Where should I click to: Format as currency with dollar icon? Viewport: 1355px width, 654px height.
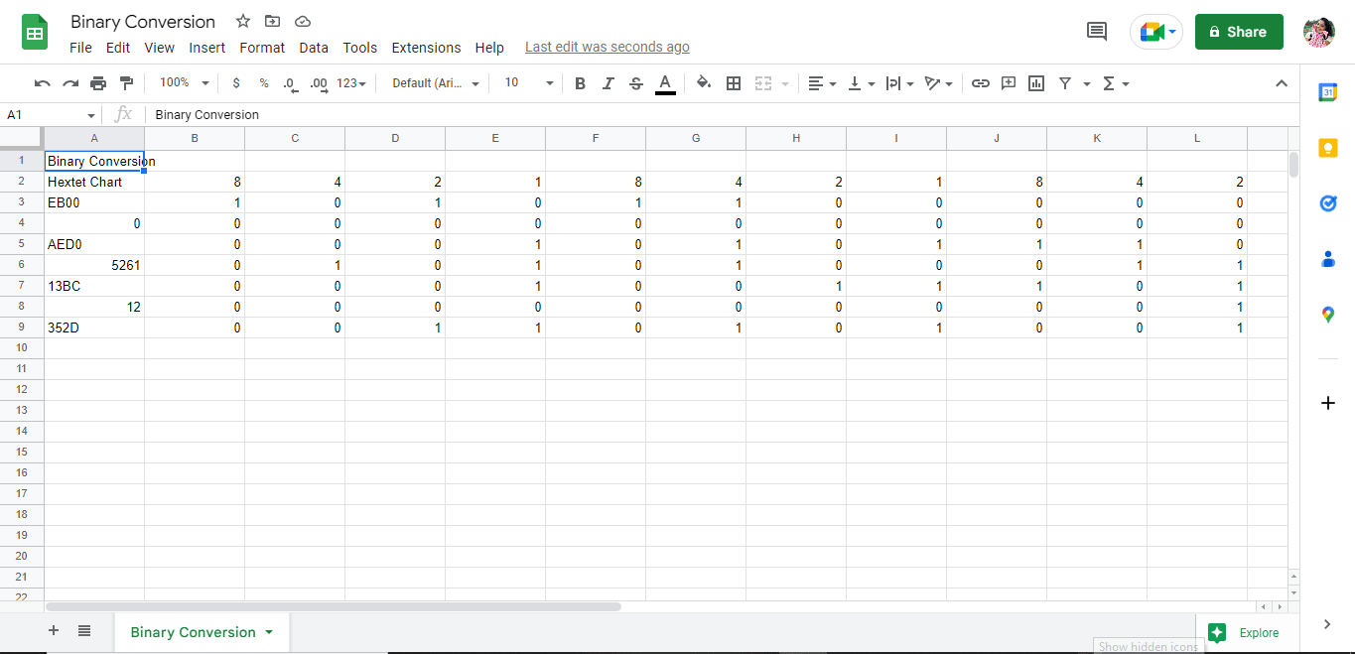235,83
